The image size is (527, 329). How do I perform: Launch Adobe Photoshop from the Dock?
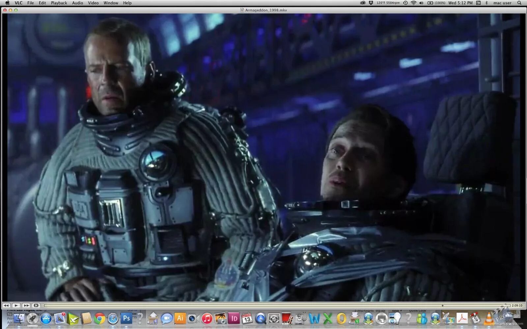[126, 318]
